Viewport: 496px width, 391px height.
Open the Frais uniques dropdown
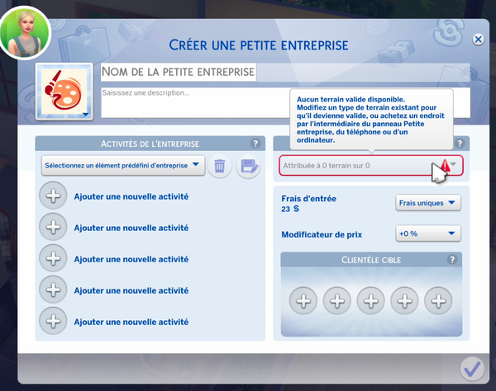tap(427, 203)
